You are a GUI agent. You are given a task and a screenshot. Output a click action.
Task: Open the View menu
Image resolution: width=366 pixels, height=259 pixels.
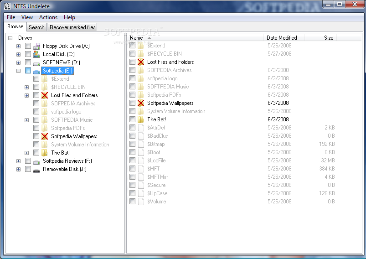point(27,17)
